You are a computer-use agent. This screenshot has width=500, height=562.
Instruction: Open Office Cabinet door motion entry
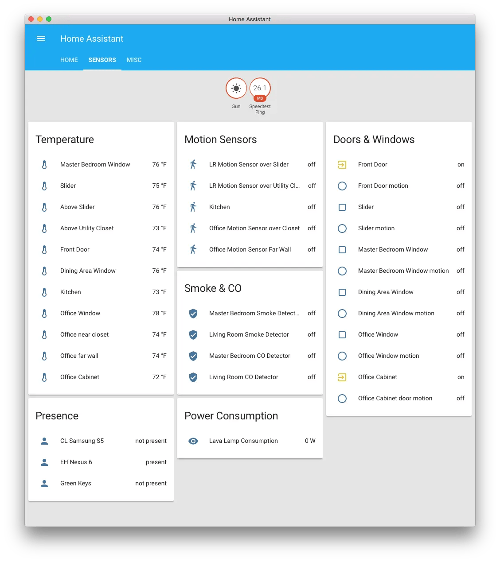[399, 398]
